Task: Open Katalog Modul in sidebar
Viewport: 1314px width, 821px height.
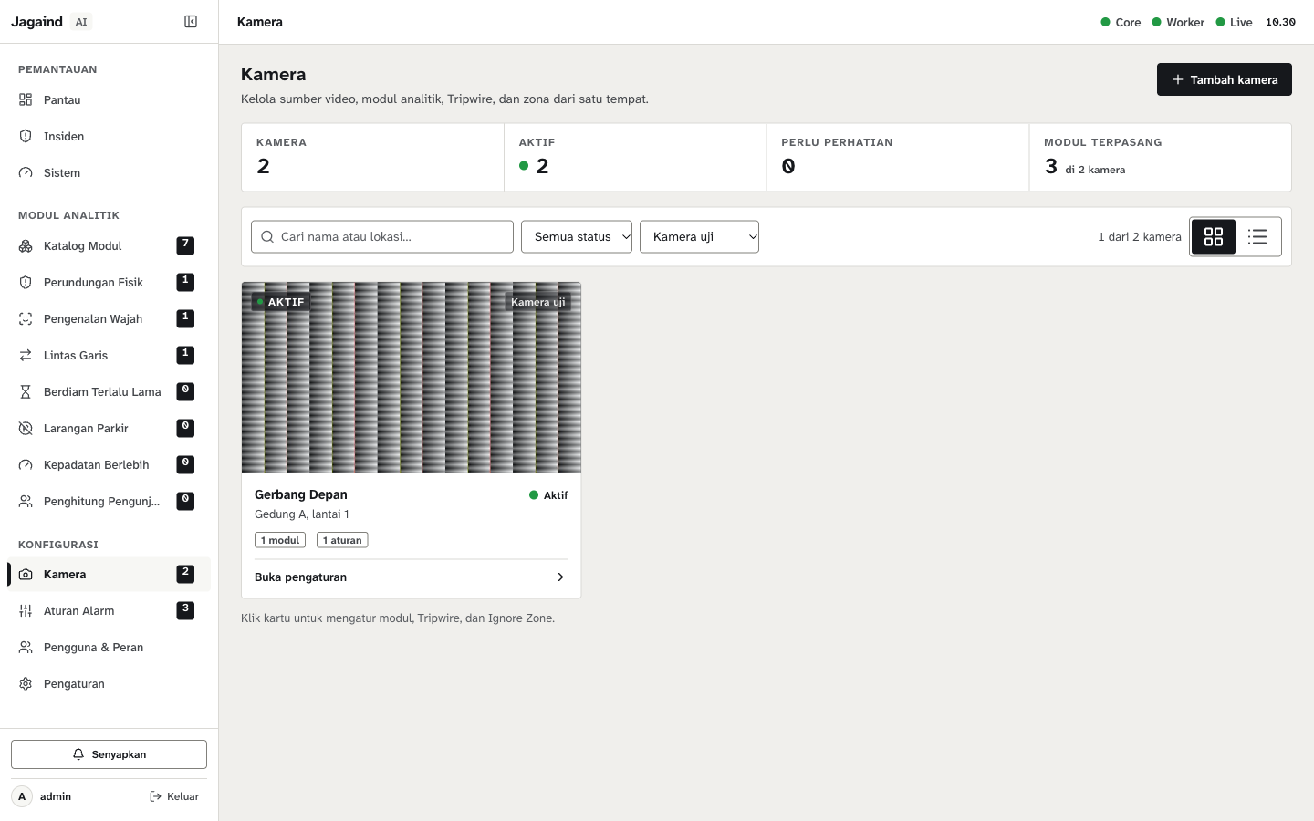Action: 109,245
